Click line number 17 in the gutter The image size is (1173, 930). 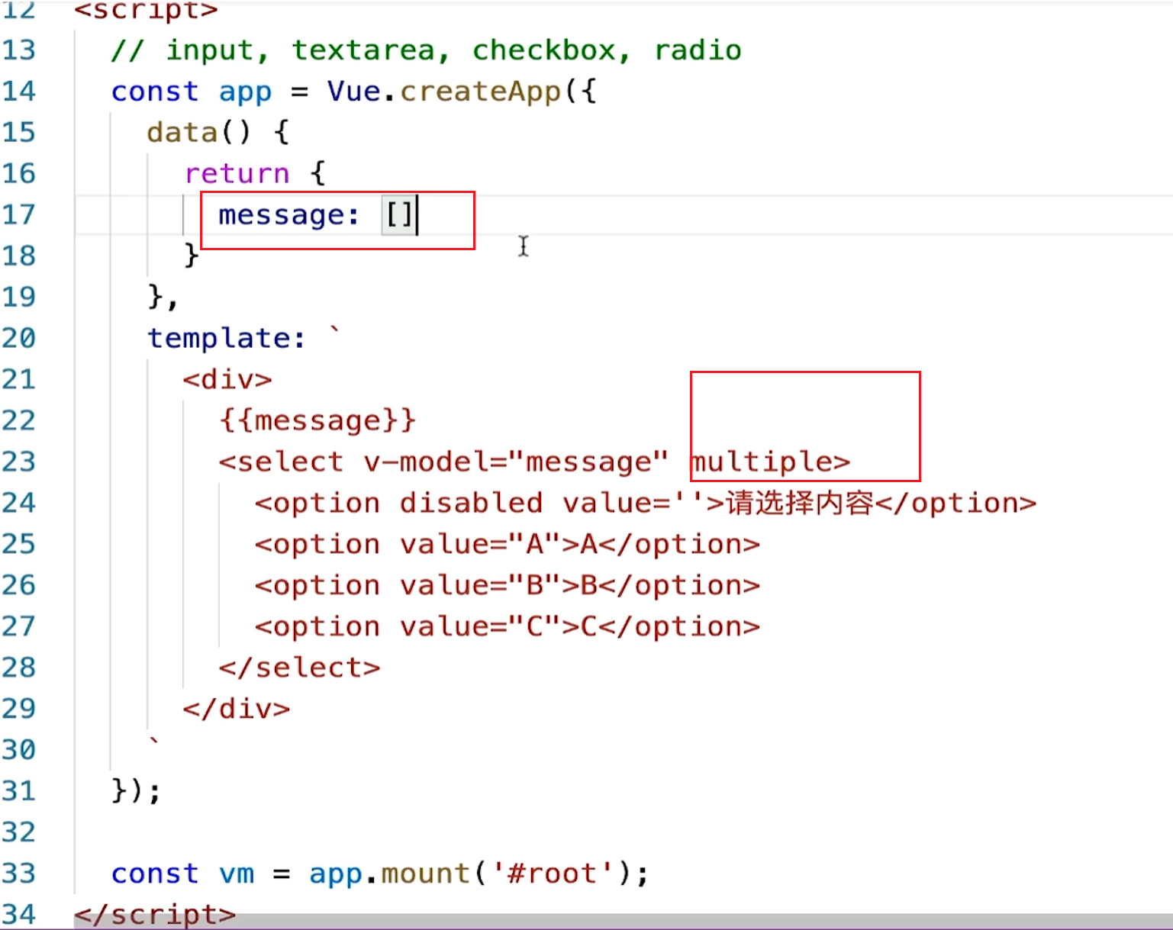tap(18, 215)
